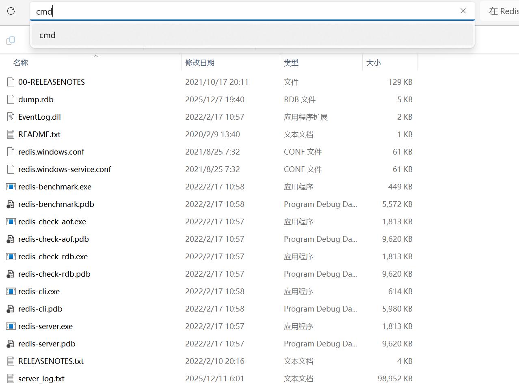Screen dimensions: 519x387
Task: Select file name dump.rdb
Action: [x=36, y=99]
